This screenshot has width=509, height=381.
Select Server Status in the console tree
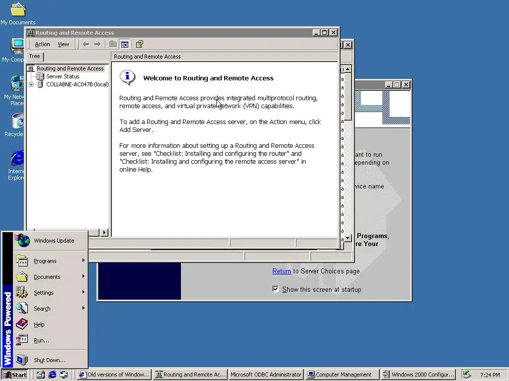tap(63, 76)
